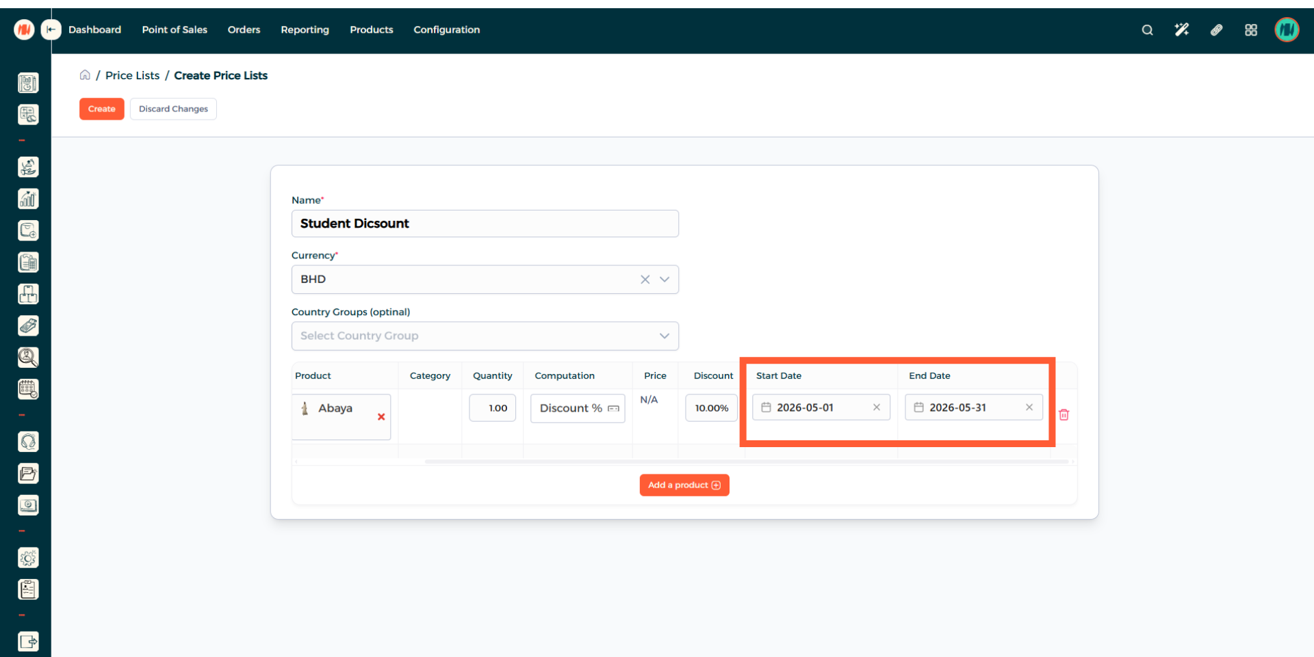Click the home icon in breadcrumb
This screenshot has height=657, width=1314.
click(85, 75)
